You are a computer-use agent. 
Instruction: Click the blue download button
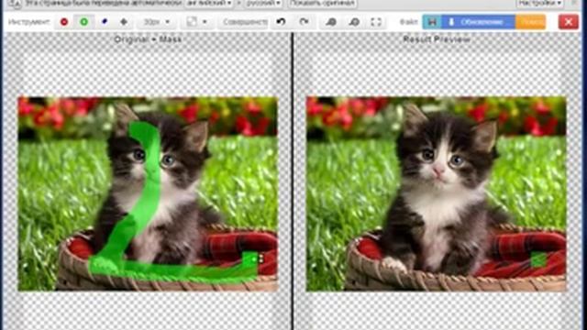point(479,22)
